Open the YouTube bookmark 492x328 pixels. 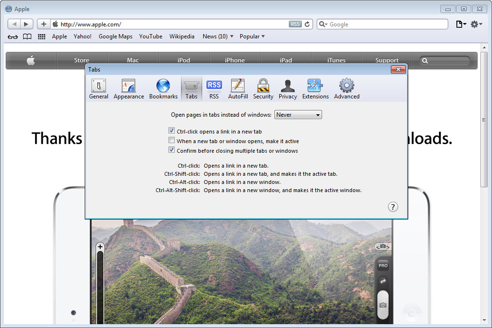151,36
